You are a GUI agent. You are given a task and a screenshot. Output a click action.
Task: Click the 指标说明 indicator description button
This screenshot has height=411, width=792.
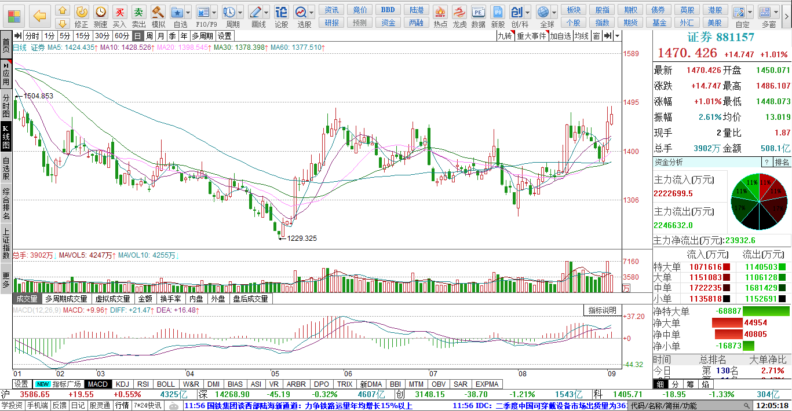603,311
